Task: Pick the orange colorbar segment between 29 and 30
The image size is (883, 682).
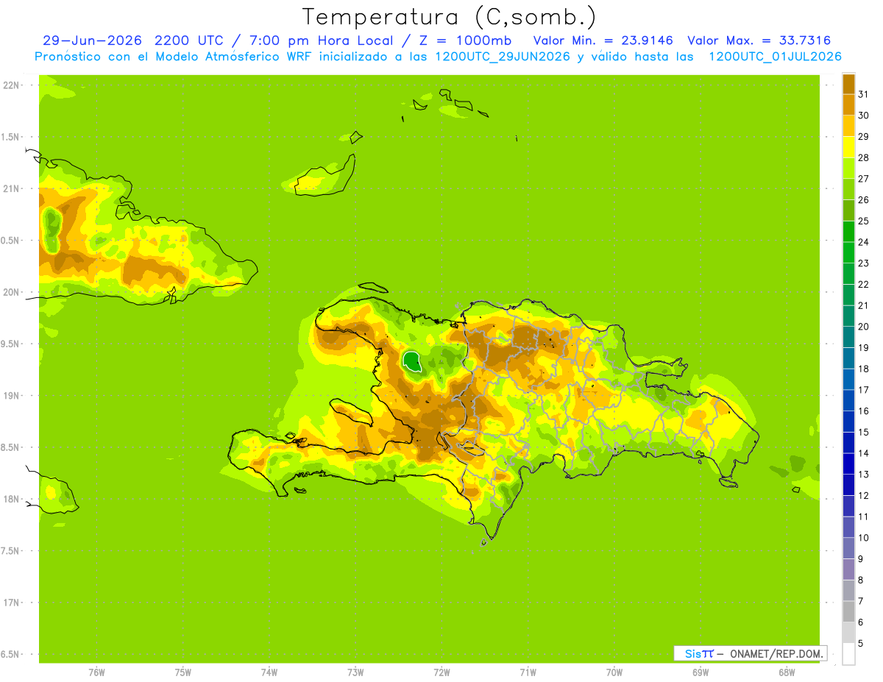Action: (x=848, y=126)
